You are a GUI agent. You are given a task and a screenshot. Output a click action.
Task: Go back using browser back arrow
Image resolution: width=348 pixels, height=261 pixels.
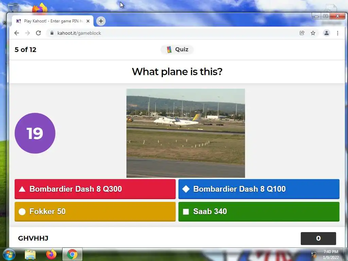coord(17,33)
